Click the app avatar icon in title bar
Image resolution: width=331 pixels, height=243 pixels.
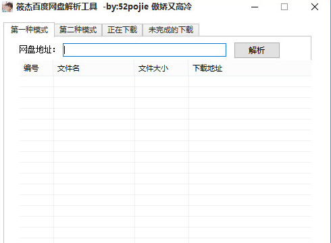(x=7, y=7)
